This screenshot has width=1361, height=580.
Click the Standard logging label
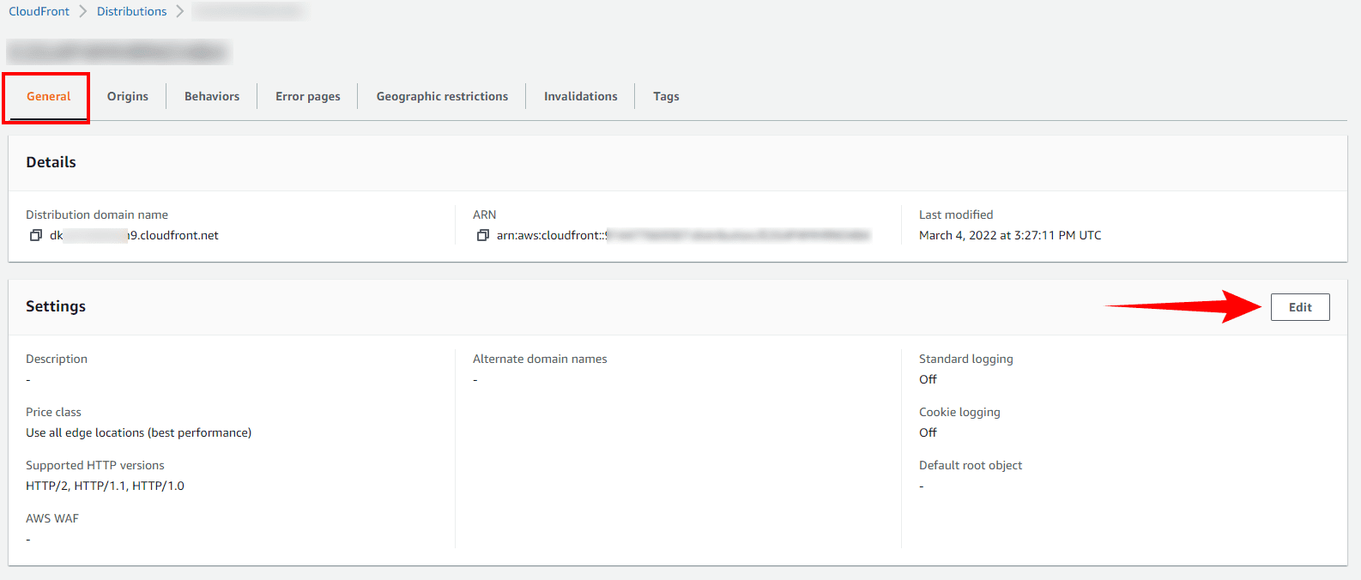pos(966,359)
